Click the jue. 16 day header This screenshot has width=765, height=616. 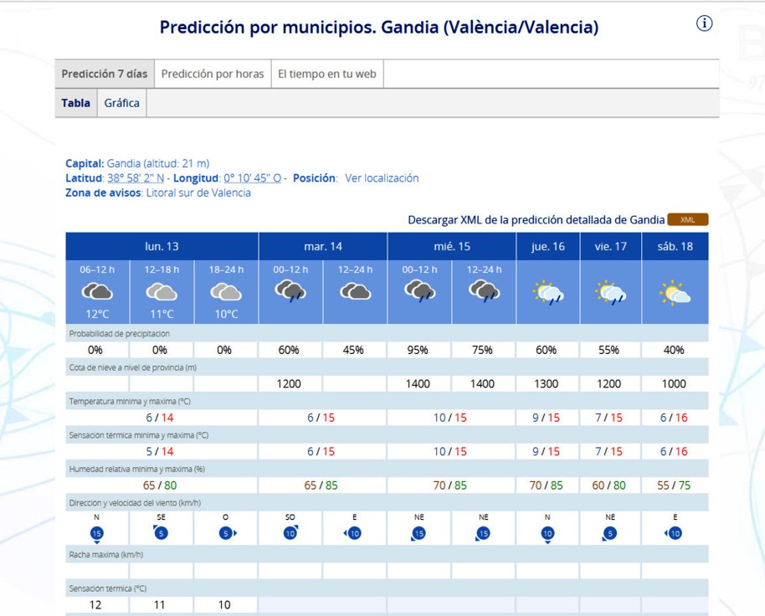coord(548,246)
